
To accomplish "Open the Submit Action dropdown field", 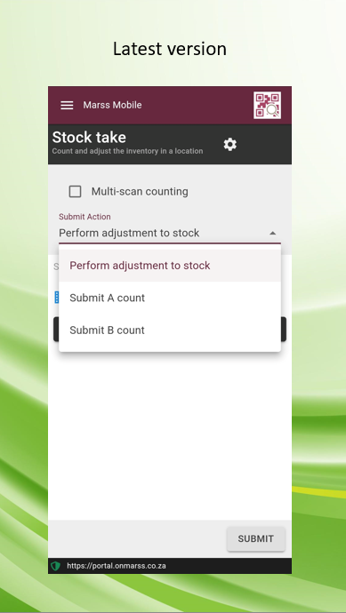I will pyautogui.click(x=170, y=233).
